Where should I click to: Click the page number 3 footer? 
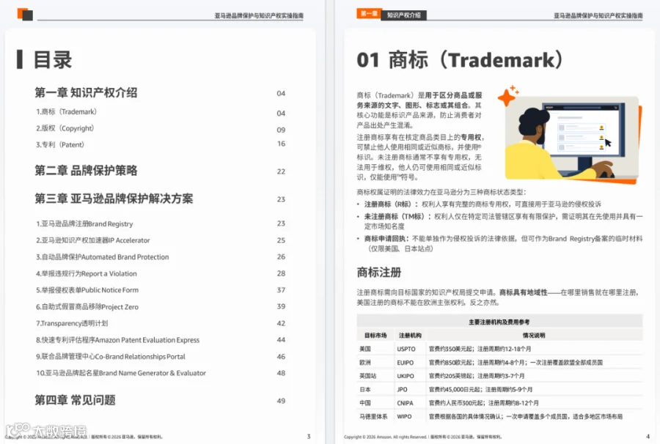point(309,437)
